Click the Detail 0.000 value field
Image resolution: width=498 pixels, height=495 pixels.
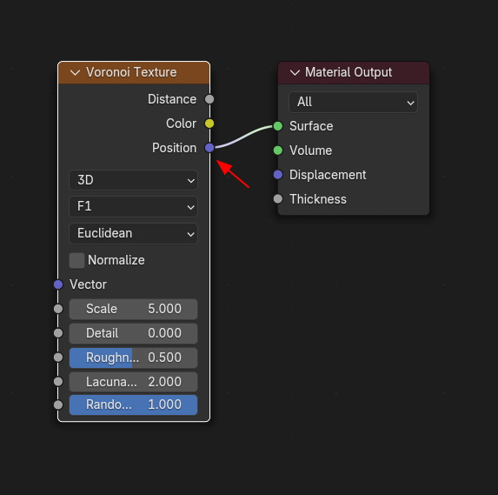point(133,333)
